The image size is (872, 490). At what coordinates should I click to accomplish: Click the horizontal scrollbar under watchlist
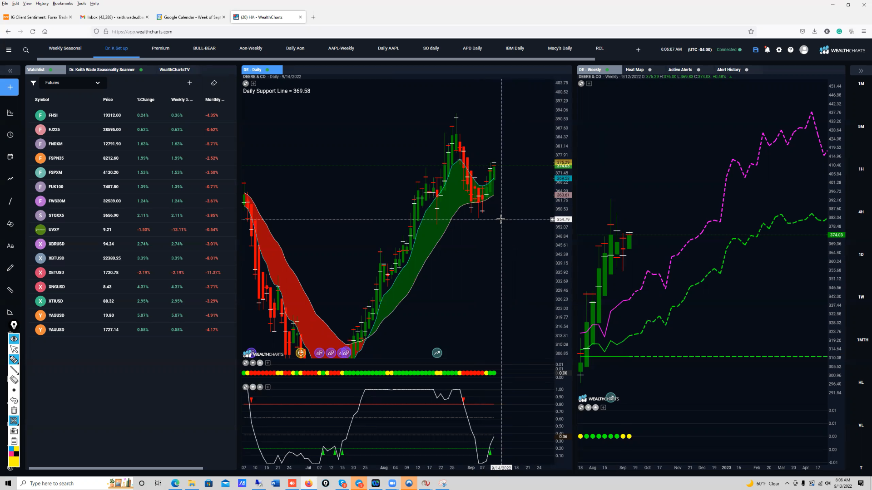click(x=116, y=468)
